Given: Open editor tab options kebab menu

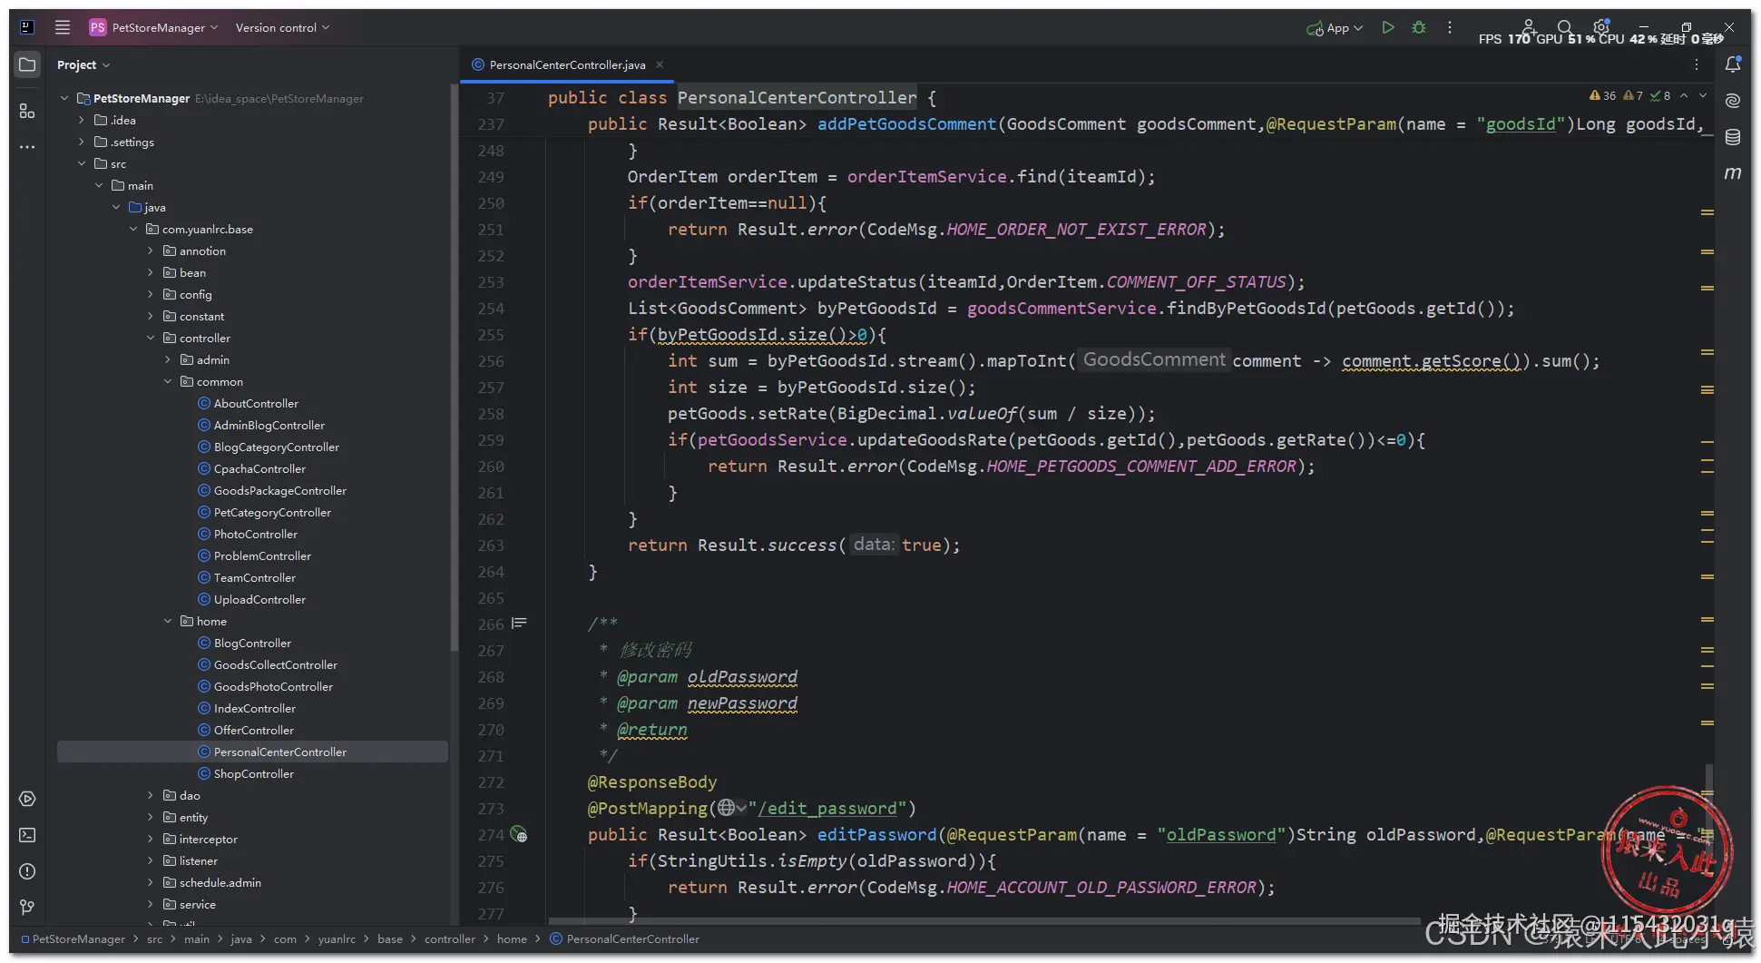Looking at the screenshot, I should pos(1697,64).
